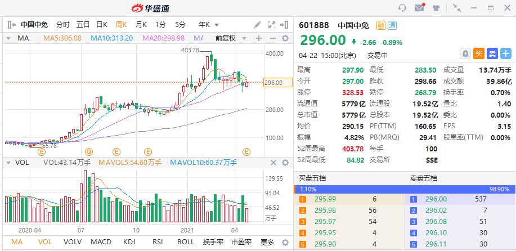Click the 华盛通 app logo

[150, 8]
